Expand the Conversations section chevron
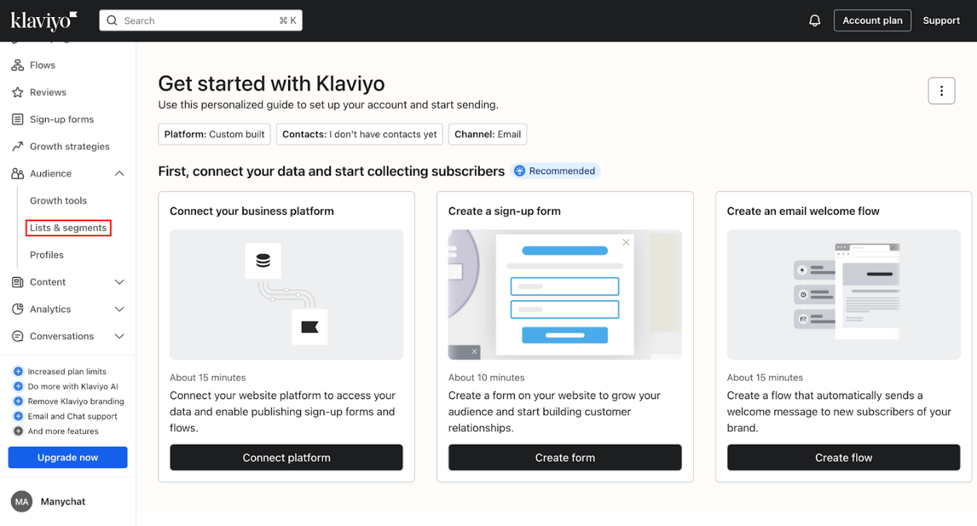 coord(119,336)
